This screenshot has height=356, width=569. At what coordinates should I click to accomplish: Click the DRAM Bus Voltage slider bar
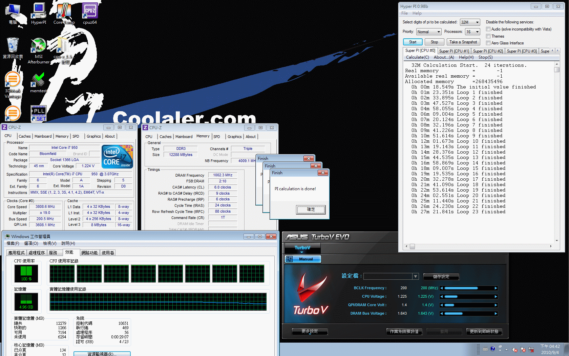[x=469, y=314]
